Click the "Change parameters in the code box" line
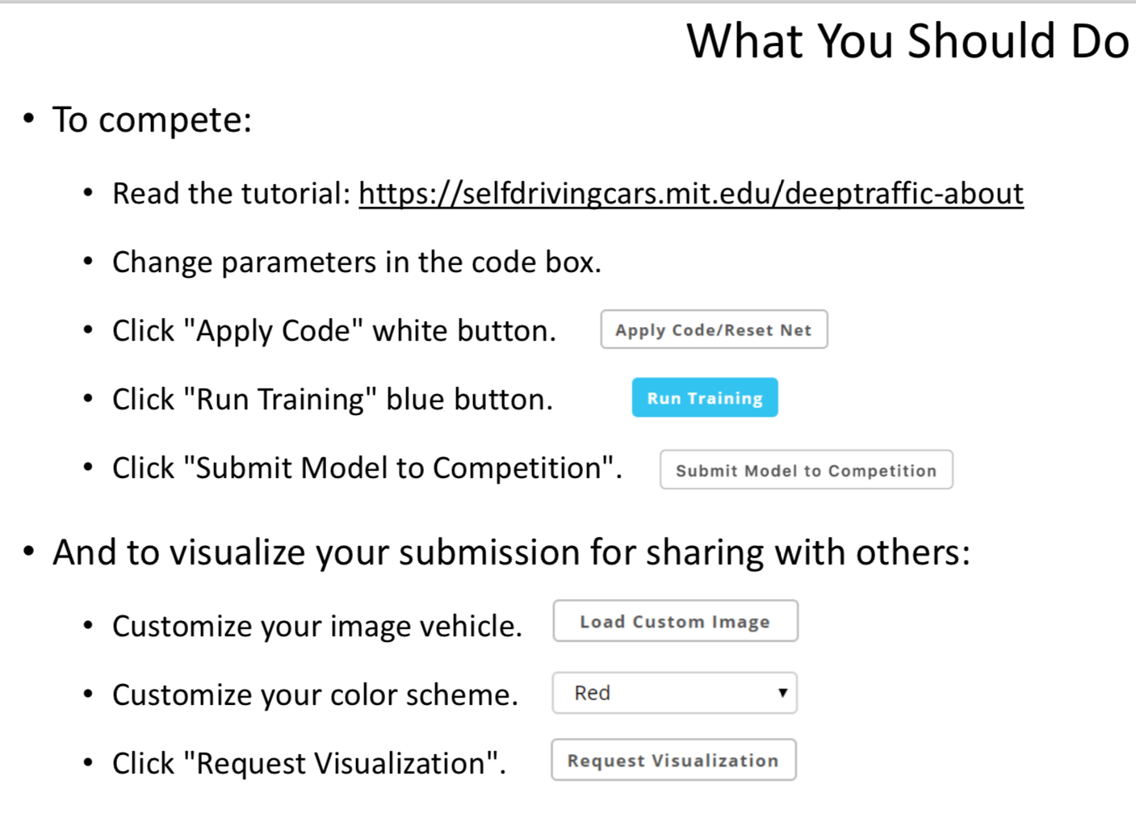Screen dimensions: 1136x826 356,262
